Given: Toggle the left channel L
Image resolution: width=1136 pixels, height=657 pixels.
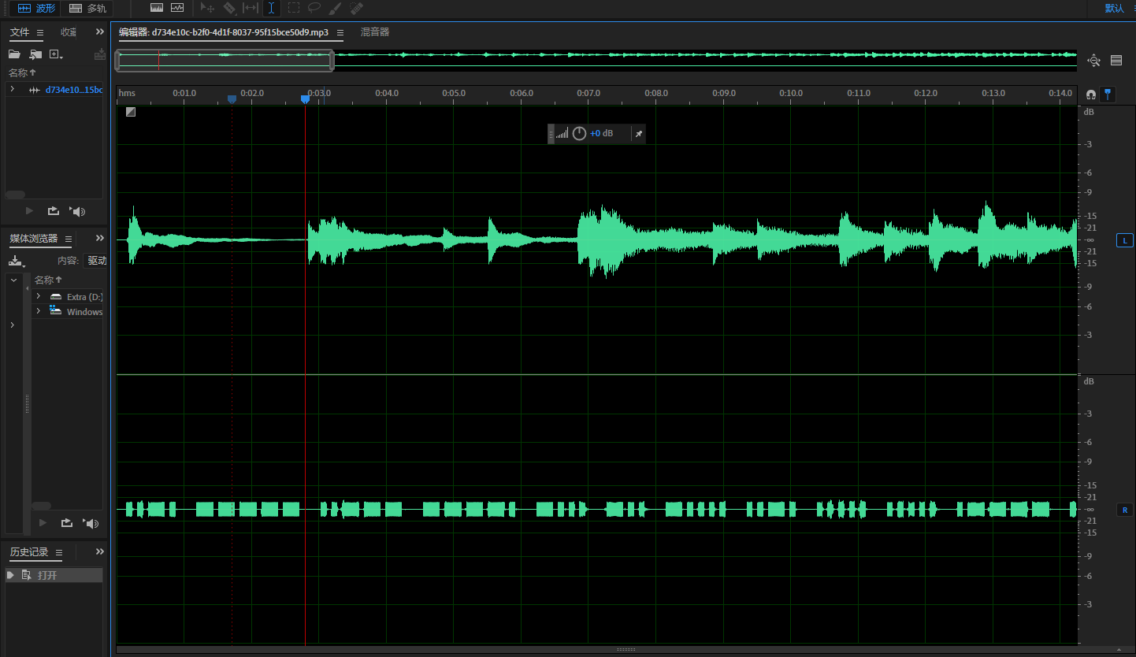Looking at the screenshot, I should pyautogui.click(x=1125, y=240).
